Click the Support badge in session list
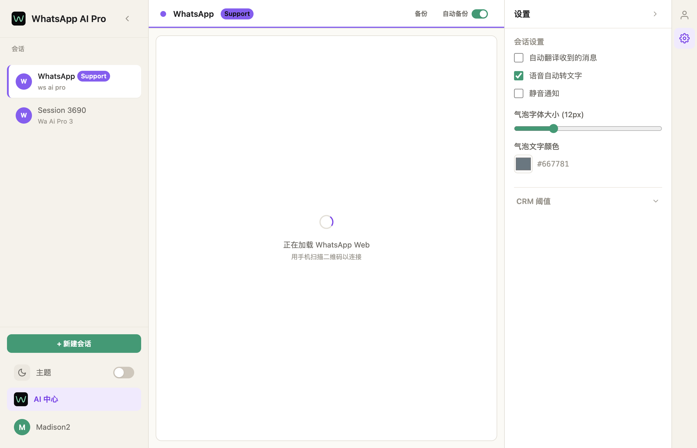This screenshot has width=697, height=448. pos(94,76)
